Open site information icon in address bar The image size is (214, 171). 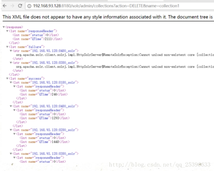coord(29,6)
